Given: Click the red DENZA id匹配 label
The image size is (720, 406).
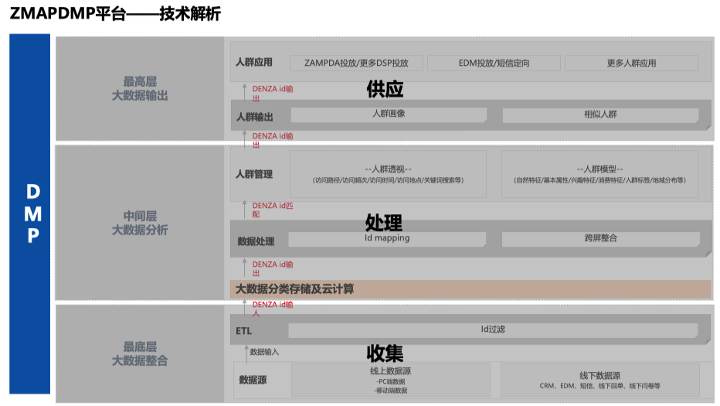Looking at the screenshot, I should pos(272,210).
